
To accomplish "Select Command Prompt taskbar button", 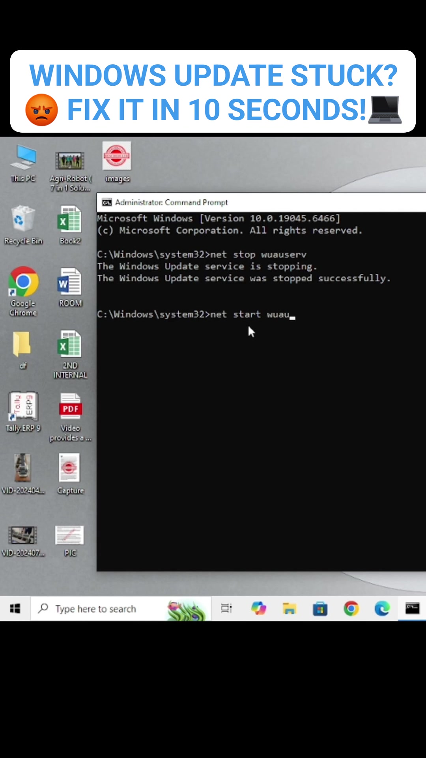I will tap(412, 608).
